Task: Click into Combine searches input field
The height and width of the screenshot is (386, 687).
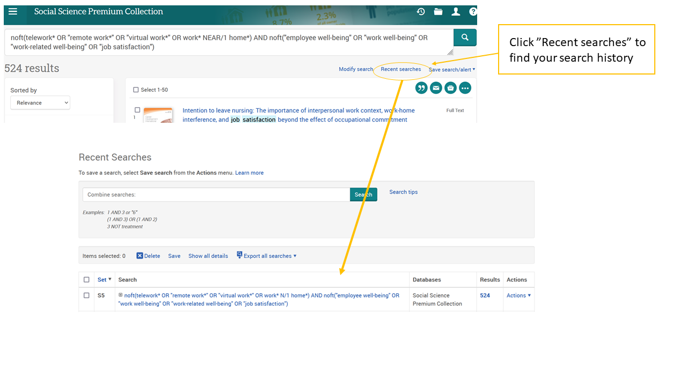Action: click(216, 195)
